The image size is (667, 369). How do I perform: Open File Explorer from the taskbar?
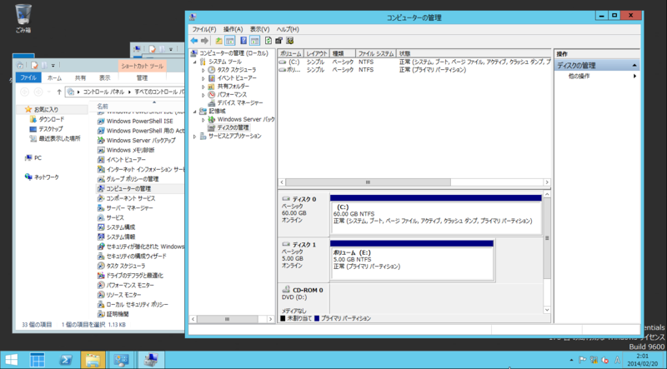click(x=93, y=360)
